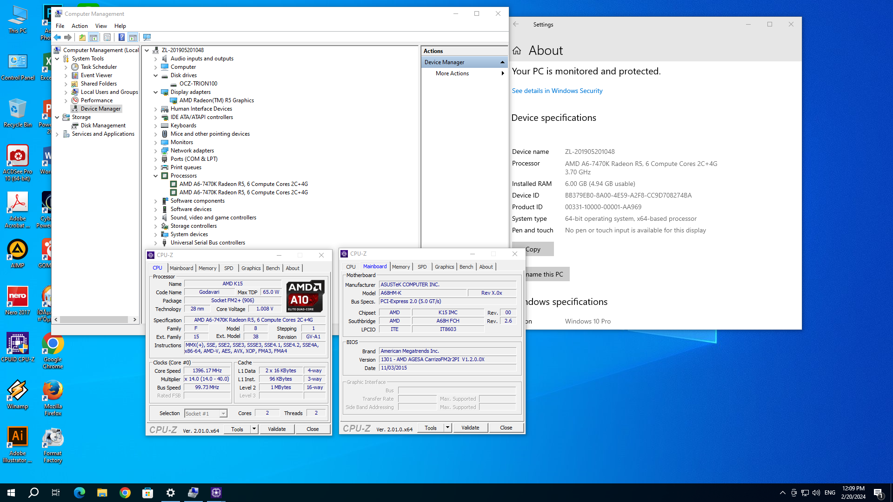Expand the Services and Applications node
Screen dimensions: 893x502
pos(57,134)
